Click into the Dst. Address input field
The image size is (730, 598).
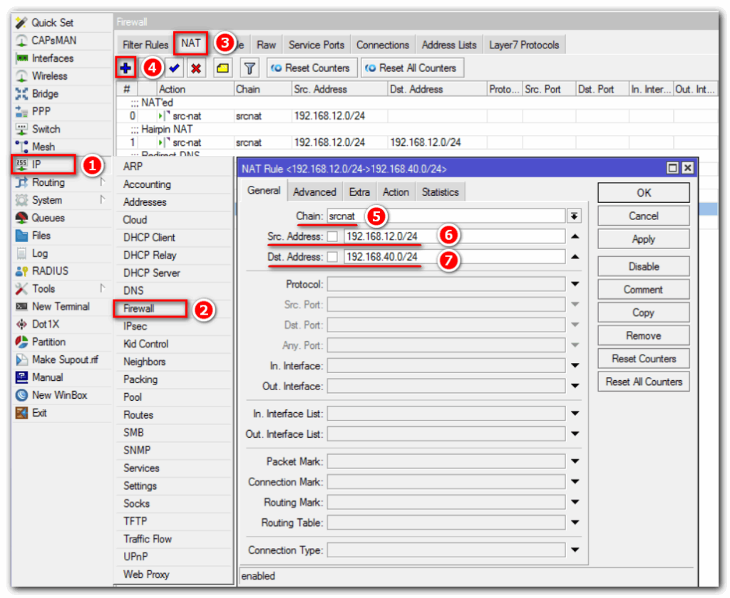pyautogui.click(x=453, y=257)
